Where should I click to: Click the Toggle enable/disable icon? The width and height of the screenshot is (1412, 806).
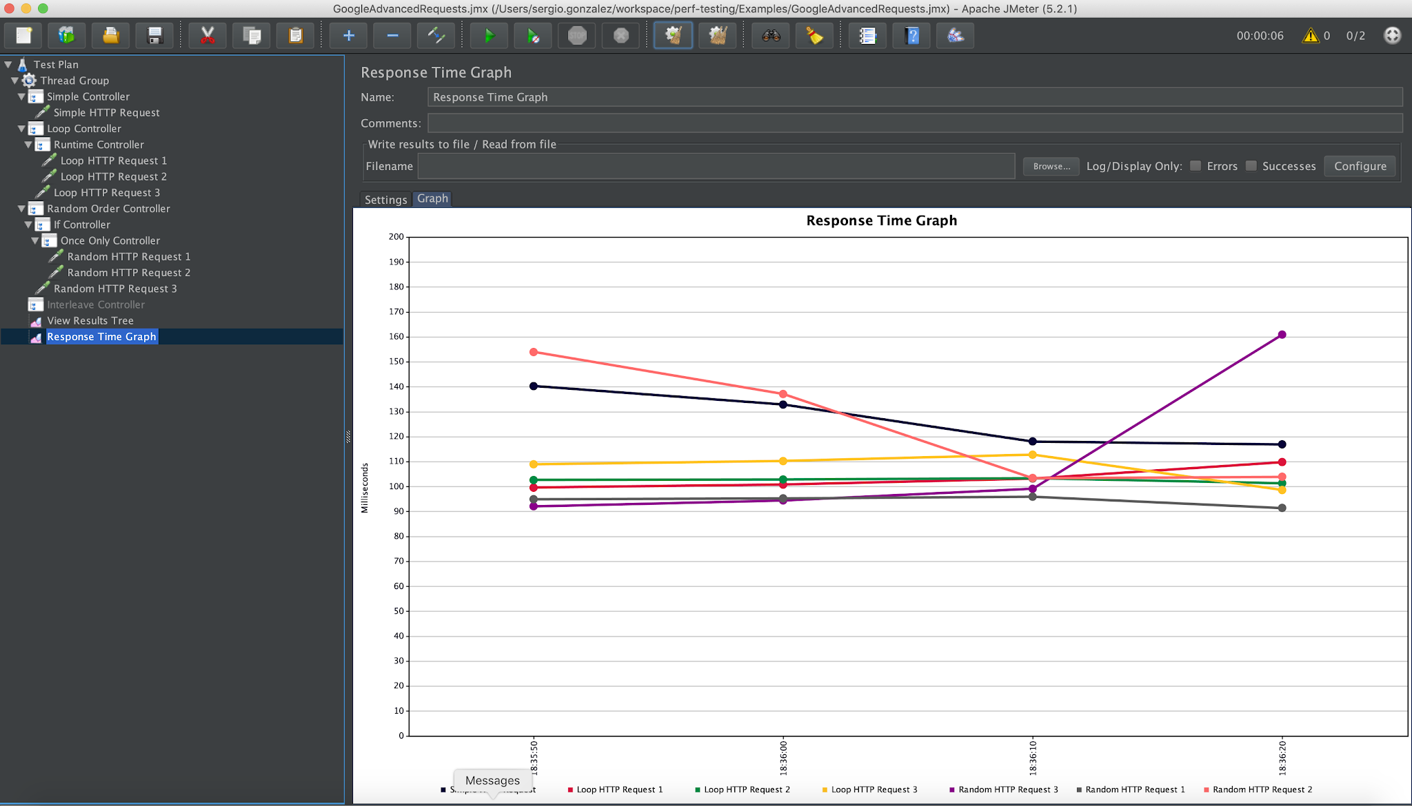click(436, 35)
